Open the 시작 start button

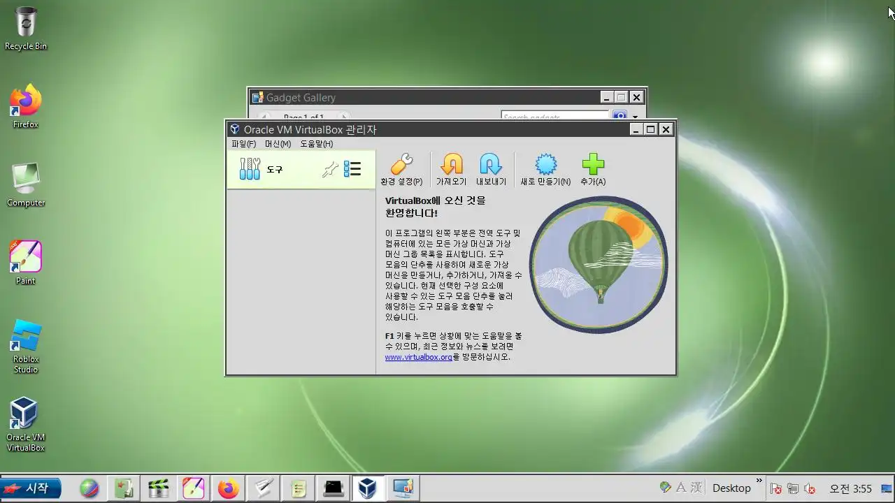(31, 488)
